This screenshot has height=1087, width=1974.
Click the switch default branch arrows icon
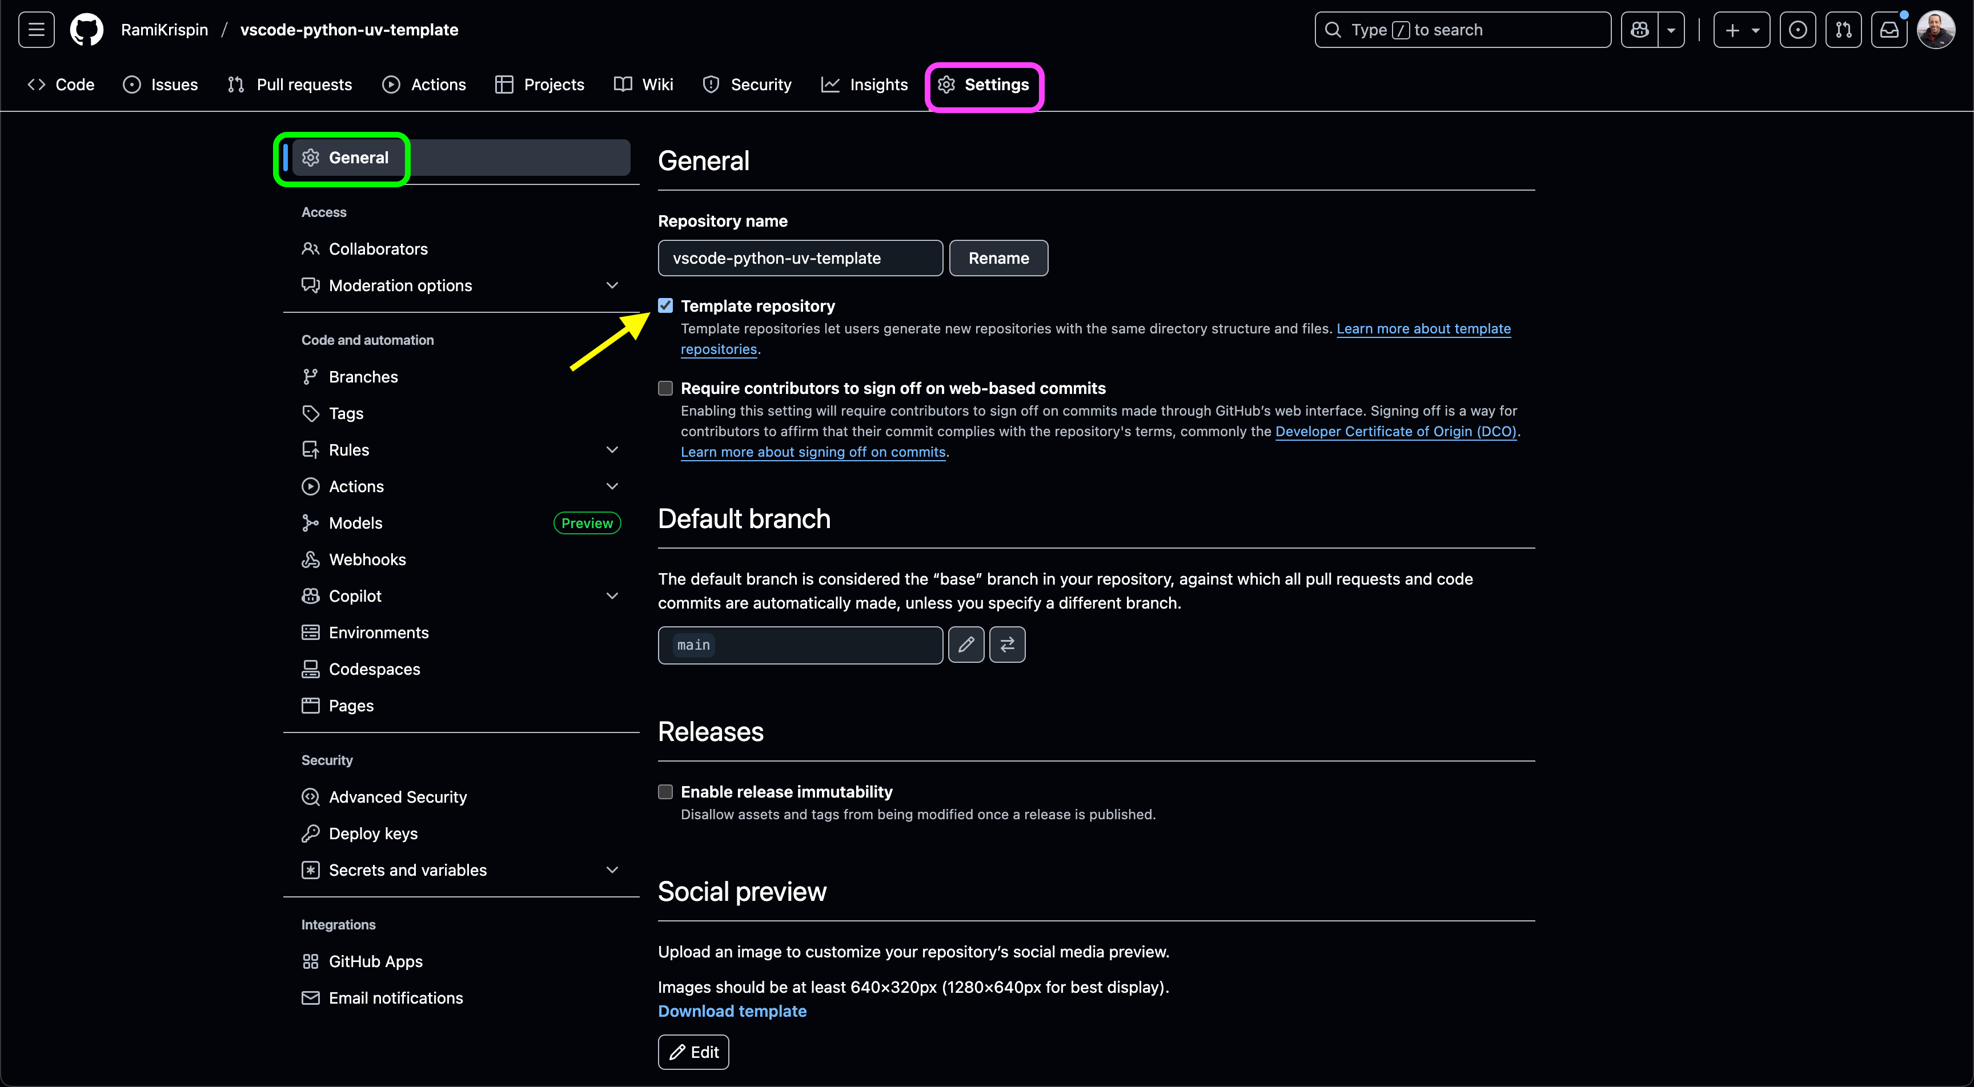(1007, 645)
